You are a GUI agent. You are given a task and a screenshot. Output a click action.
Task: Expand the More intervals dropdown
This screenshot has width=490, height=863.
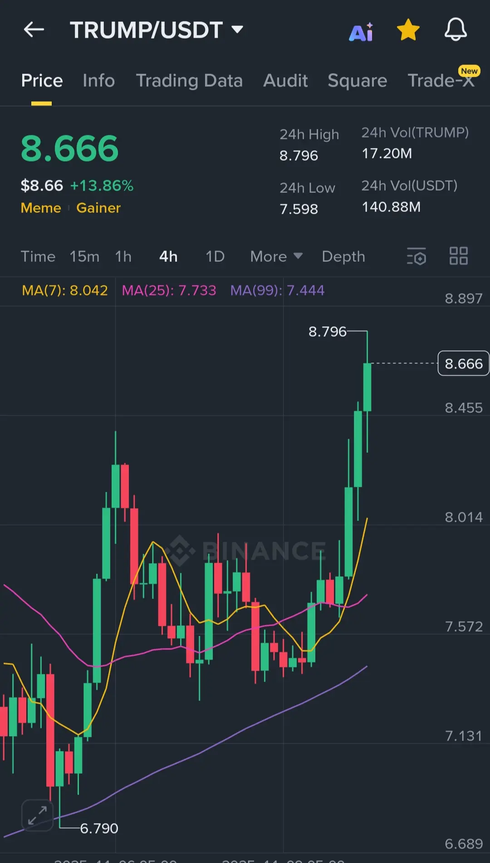coord(276,257)
